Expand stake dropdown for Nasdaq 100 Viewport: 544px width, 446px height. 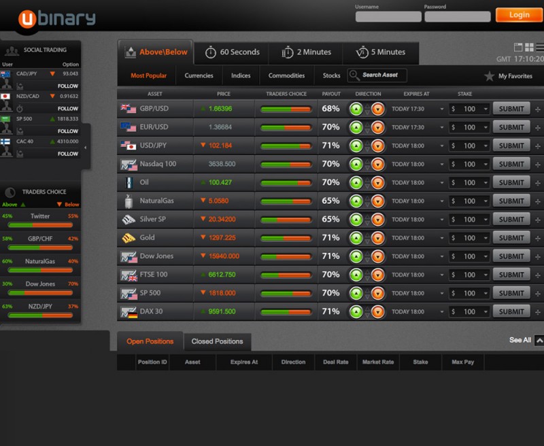pos(486,164)
